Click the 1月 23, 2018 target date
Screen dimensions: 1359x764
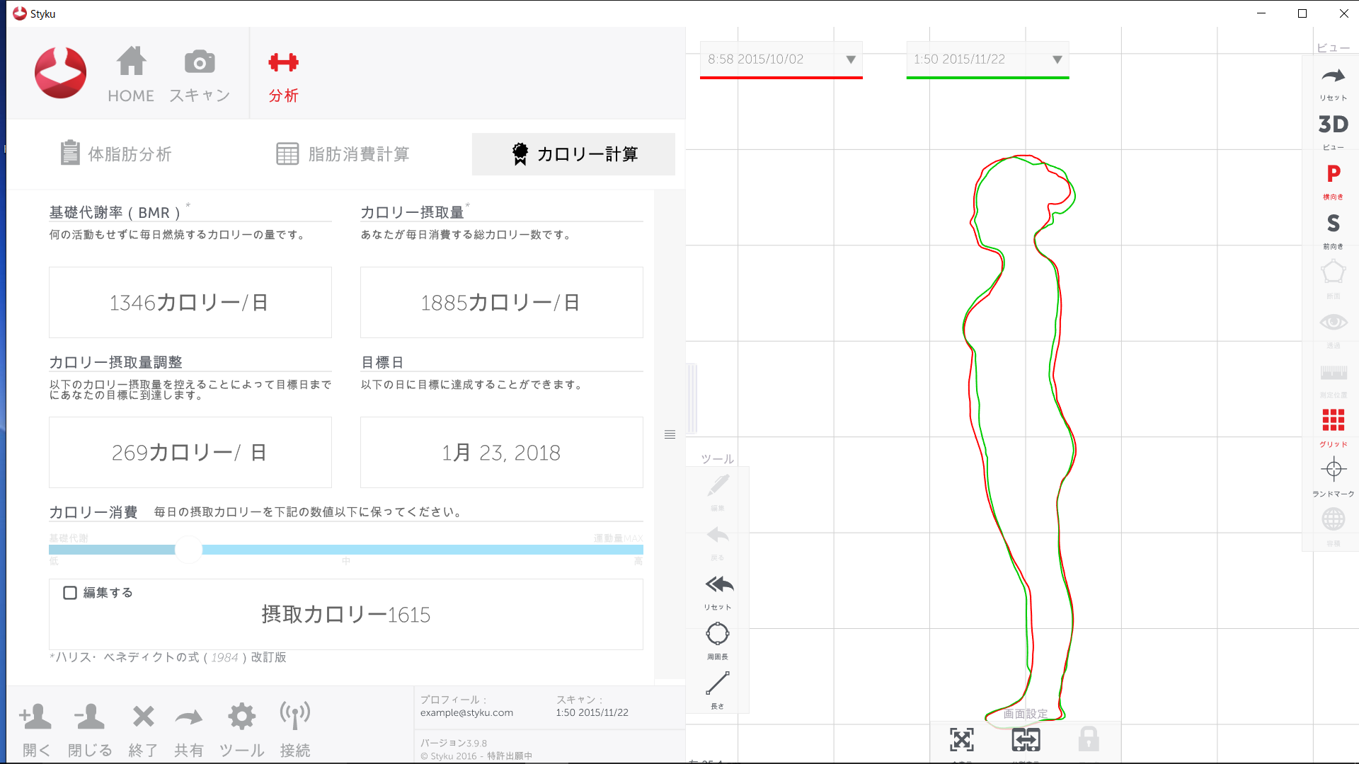pyautogui.click(x=502, y=453)
